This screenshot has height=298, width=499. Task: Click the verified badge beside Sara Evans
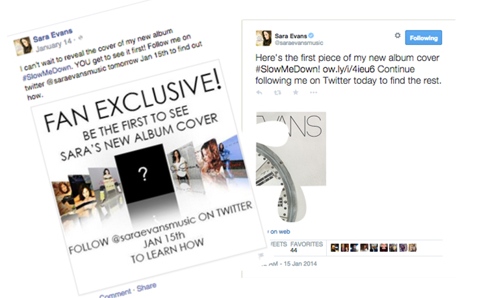(311, 36)
